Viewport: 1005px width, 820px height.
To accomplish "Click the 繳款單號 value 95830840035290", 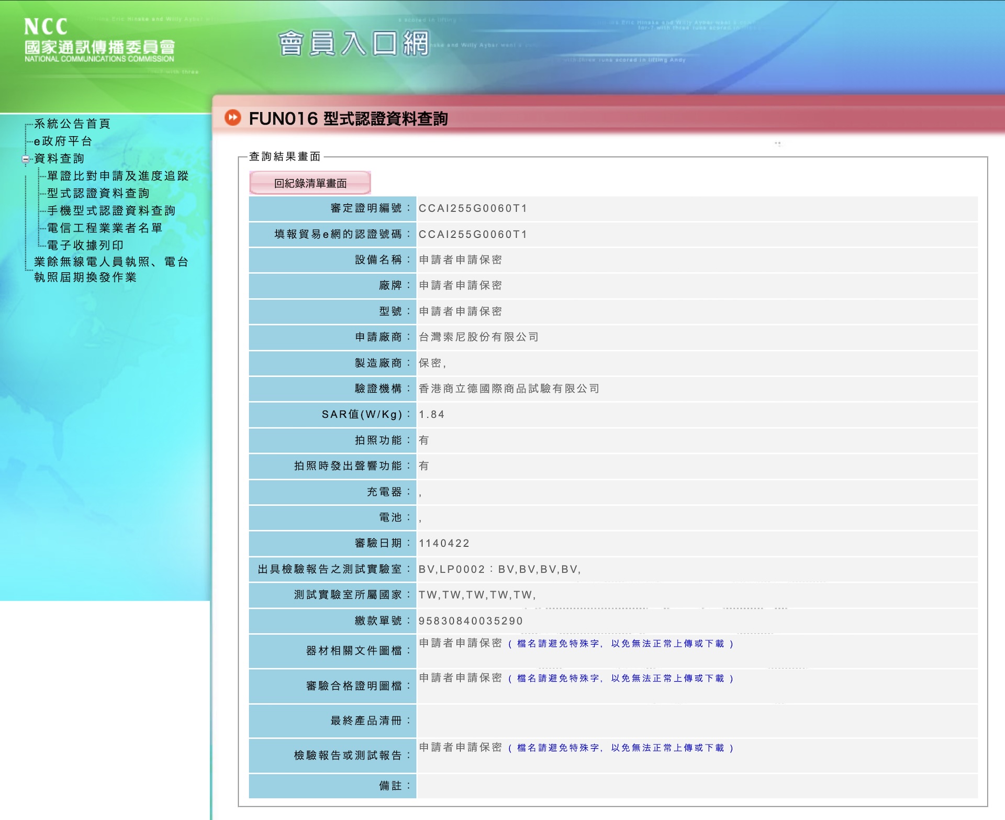I will [x=471, y=621].
